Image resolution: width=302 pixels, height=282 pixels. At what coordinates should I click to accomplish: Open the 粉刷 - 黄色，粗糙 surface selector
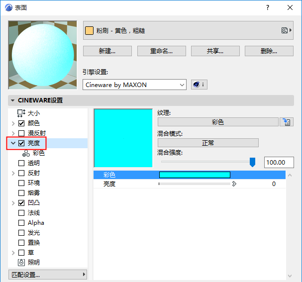click(x=188, y=30)
